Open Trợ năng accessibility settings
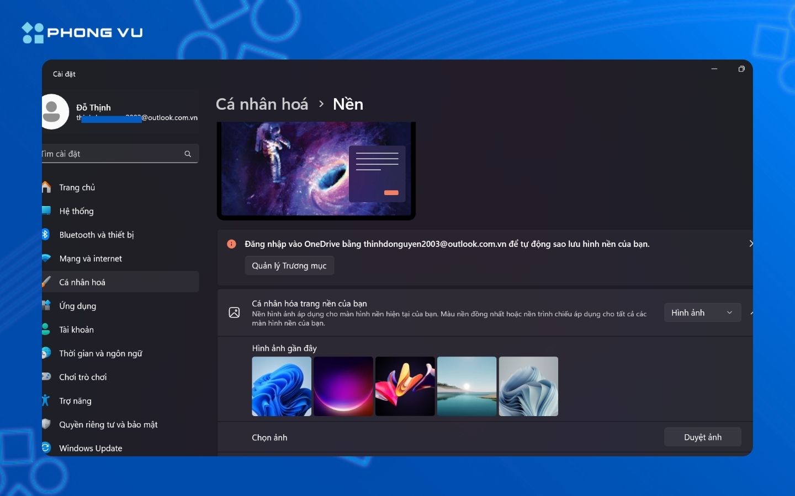The width and height of the screenshot is (795, 496). 76,401
